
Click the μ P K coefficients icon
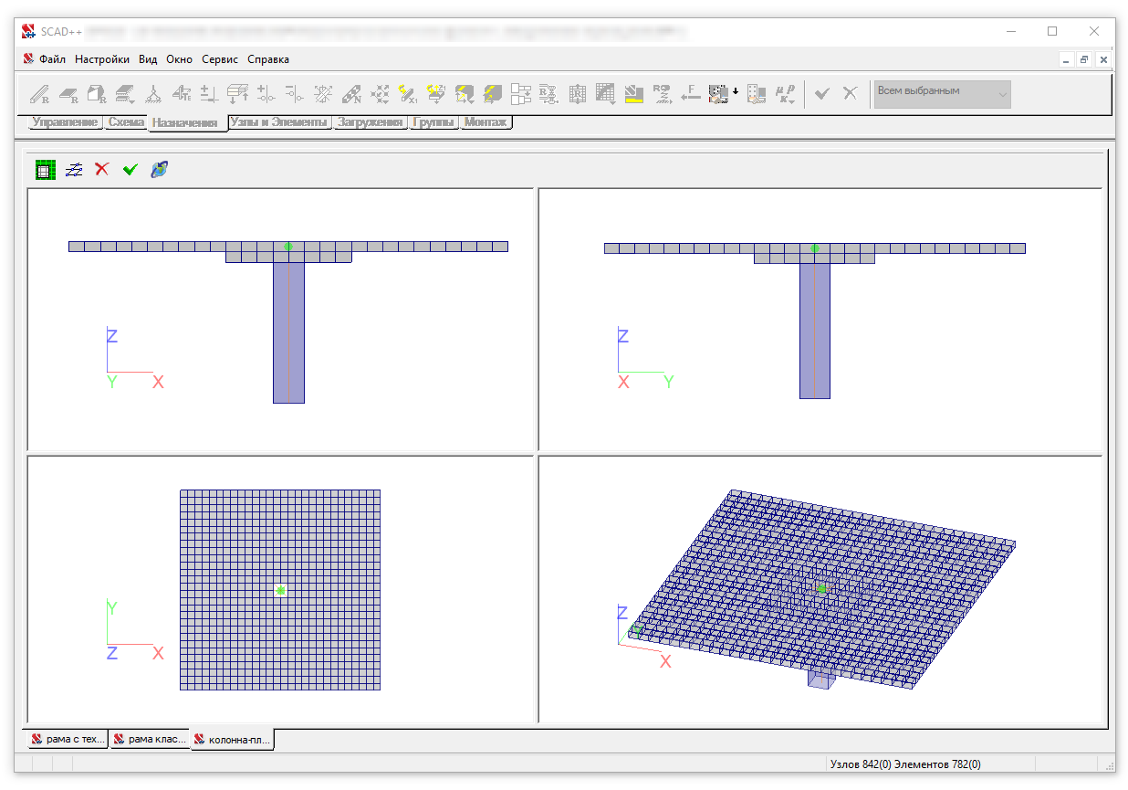tap(784, 93)
